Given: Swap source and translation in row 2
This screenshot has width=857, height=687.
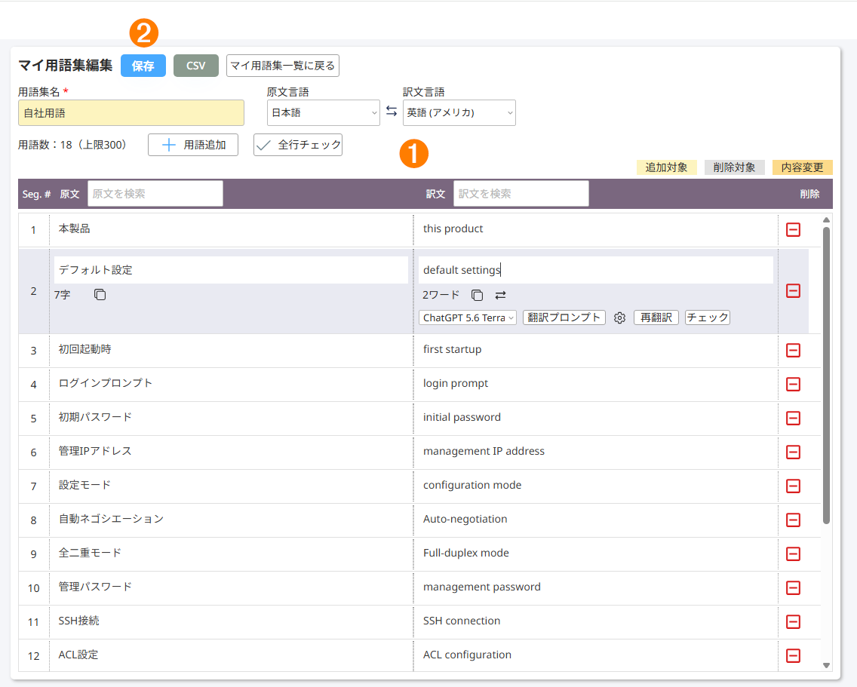Looking at the screenshot, I should (x=501, y=295).
